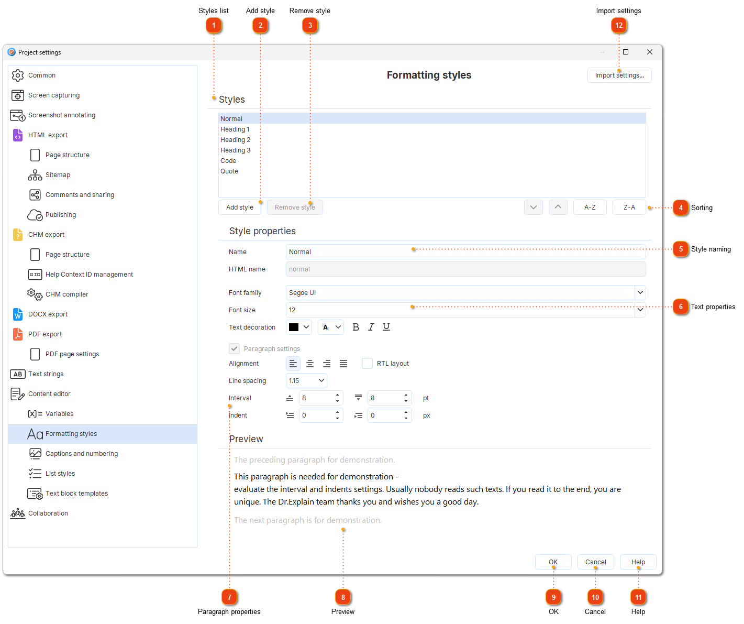Image resolution: width=744 pixels, height=624 pixels.
Task: Click the Text strings AB icon
Action: point(18,374)
